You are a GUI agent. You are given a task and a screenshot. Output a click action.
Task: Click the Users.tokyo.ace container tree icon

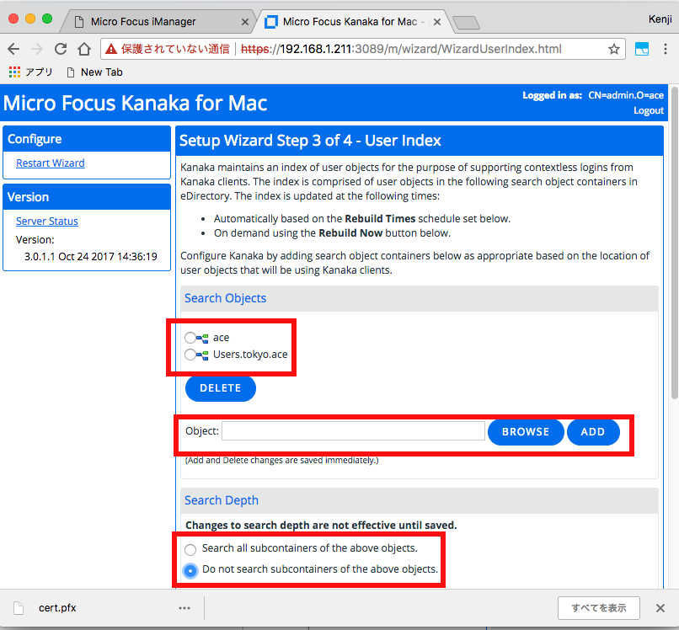[202, 355]
